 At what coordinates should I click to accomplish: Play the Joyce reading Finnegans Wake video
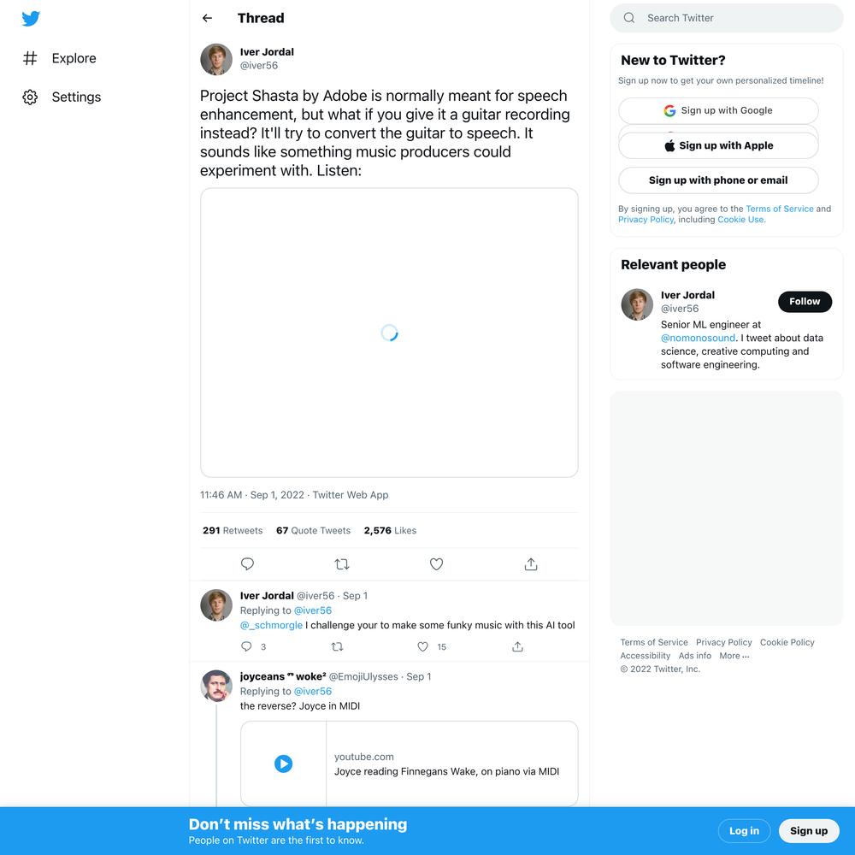point(283,764)
